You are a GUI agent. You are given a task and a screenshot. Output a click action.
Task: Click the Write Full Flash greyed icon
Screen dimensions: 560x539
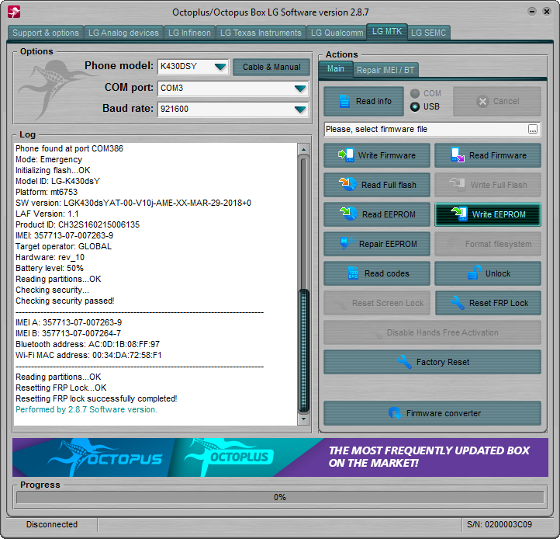(457, 184)
